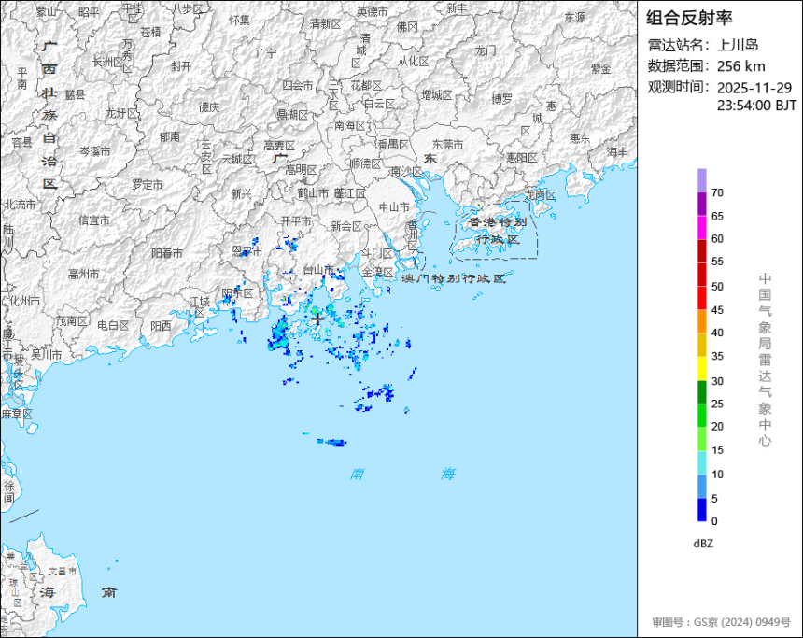The image size is (803, 638).
Task: Click the data range value 256 km
Action: tap(740, 66)
